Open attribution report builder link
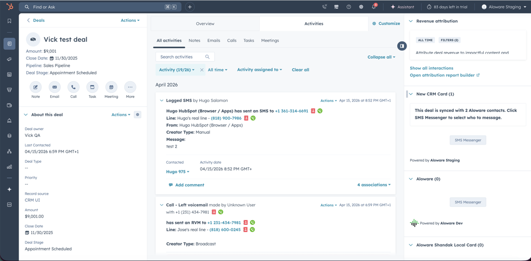Image resolution: width=531 pixels, height=261 pixels. (444, 76)
